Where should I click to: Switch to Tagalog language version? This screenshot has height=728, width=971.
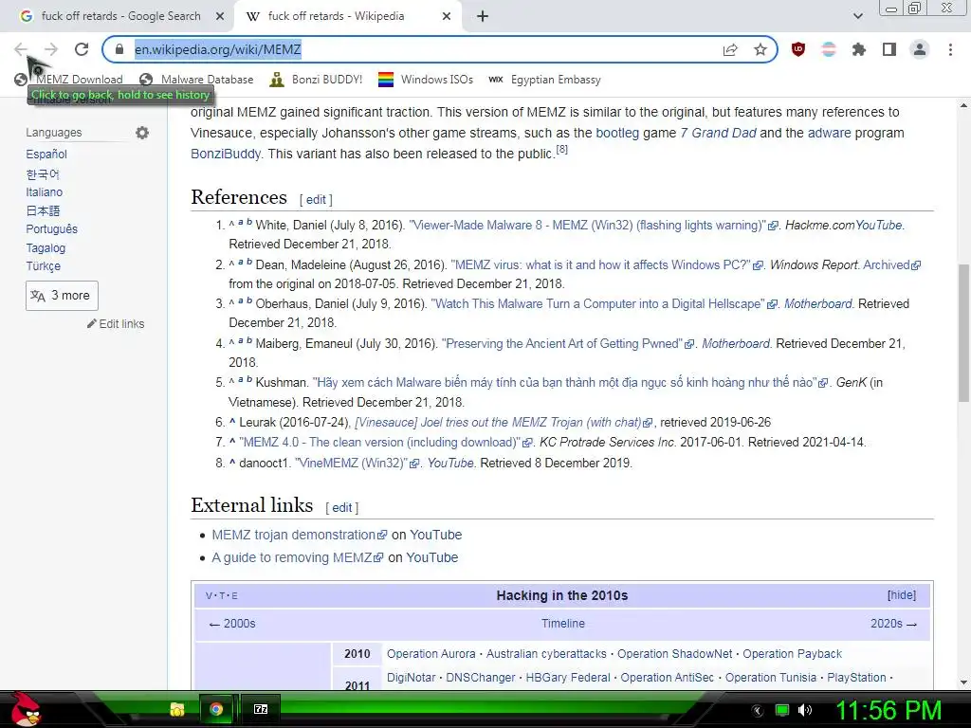pyautogui.click(x=46, y=247)
